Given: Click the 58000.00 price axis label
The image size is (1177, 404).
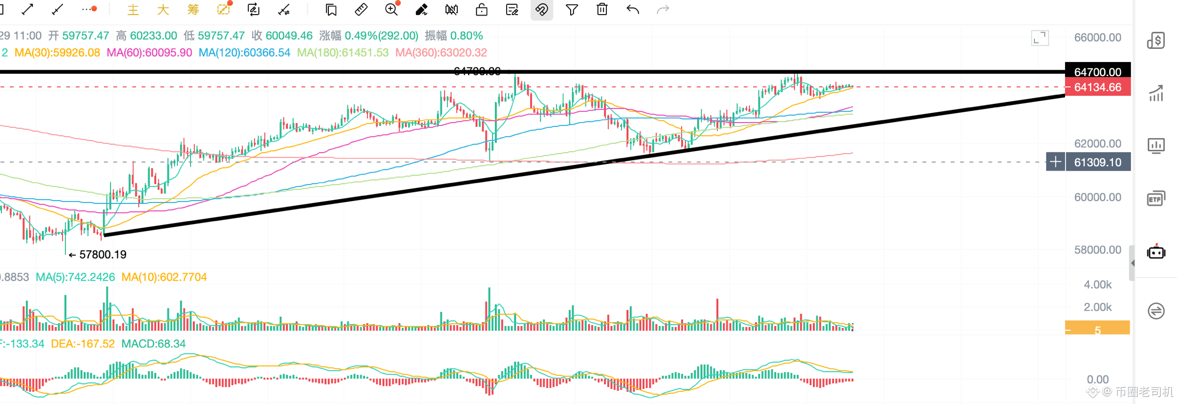Looking at the screenshot, I should click(x=1098, y=250).
